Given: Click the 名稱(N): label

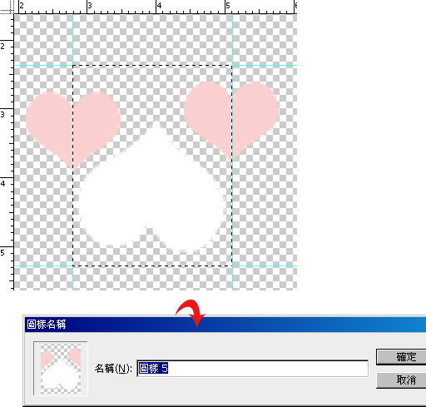Looking at the screenshot, I should pyautogui.click(x=113, y=369).
